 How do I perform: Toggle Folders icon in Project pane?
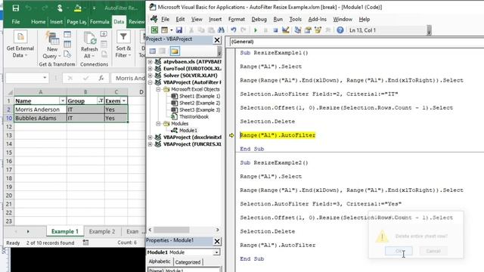click(x=175, y=51)
